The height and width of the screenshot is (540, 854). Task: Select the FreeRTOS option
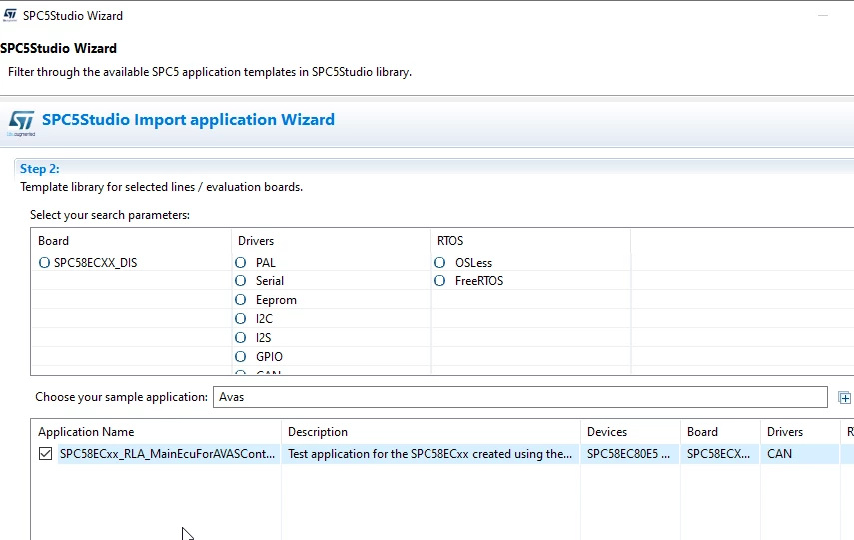440,281
